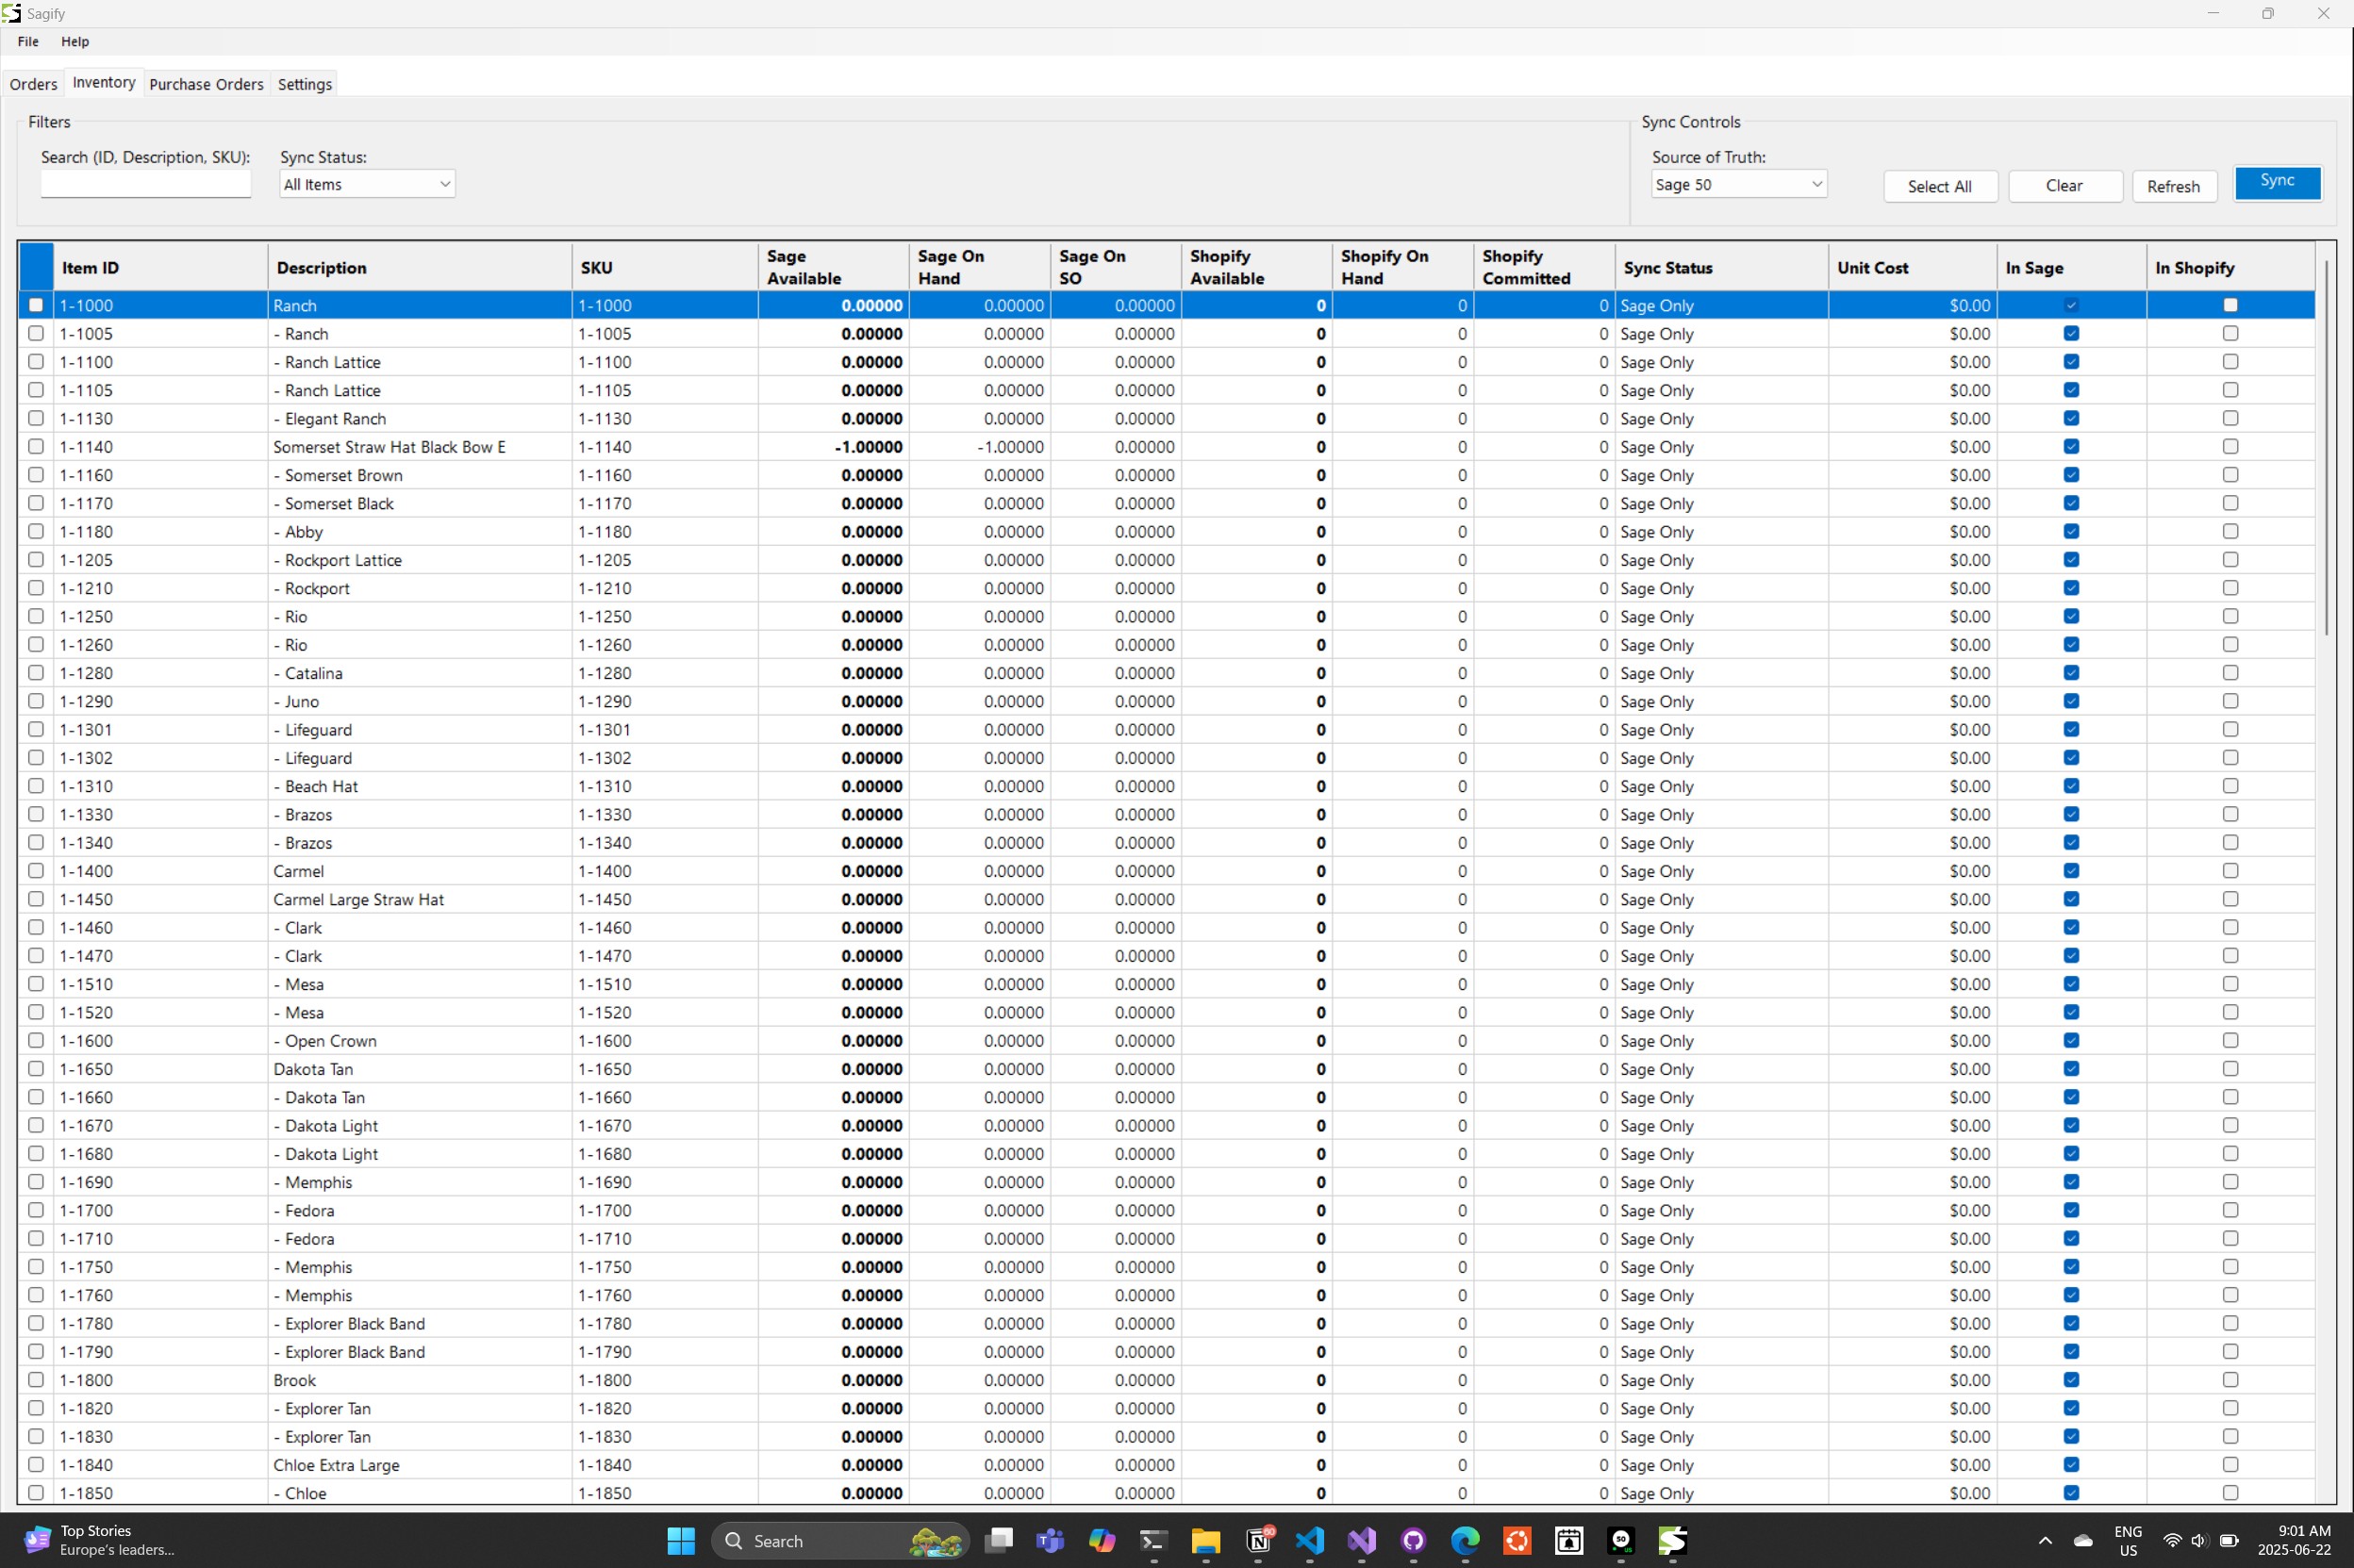
Task: Click the Refresh button
Action: [2174, 186]
